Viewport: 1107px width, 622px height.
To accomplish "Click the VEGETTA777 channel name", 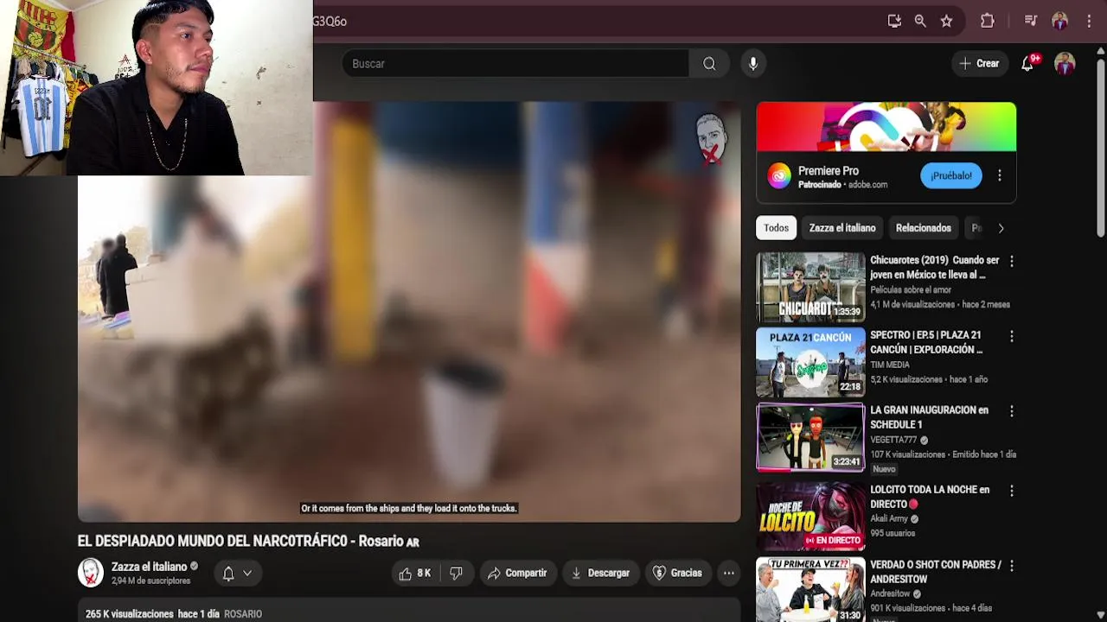I will coord(893,440).
